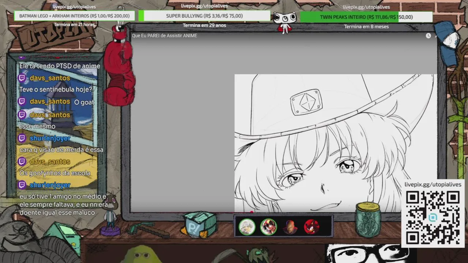
Task: Open livepix.gg/utopialives link above Super Bullying goal
Action: (x=204, y=6)
